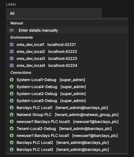Select Natwest Group PLC connection
Image resolution: width=134 pixels, height=157 pixels.
pos(67,115)
